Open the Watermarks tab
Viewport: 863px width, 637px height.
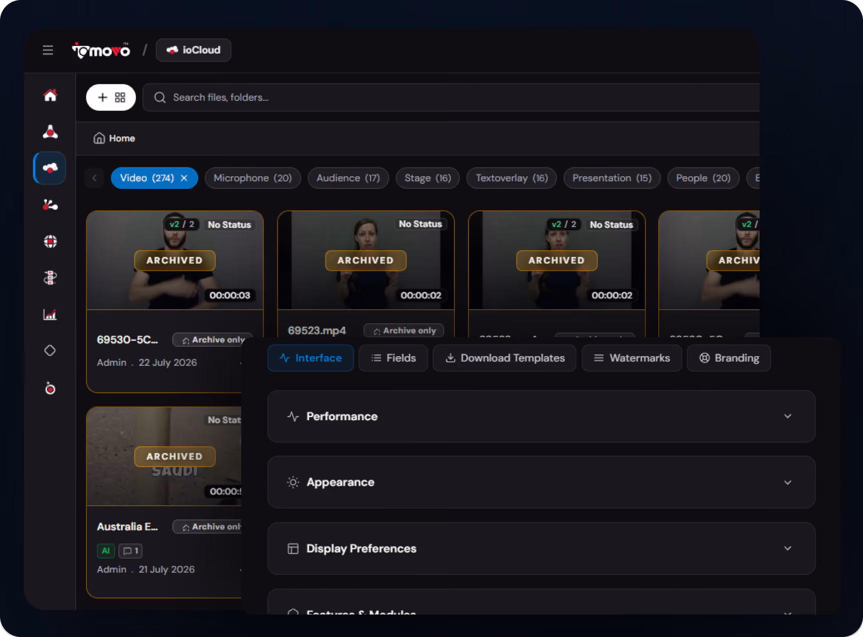click(632, 358)
